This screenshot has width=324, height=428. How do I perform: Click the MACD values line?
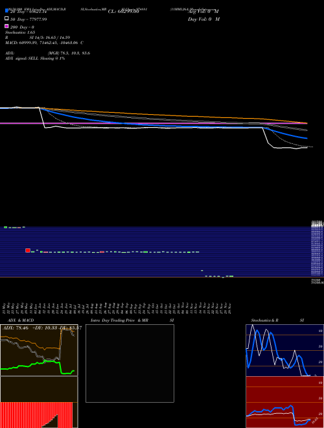(44, 43)
